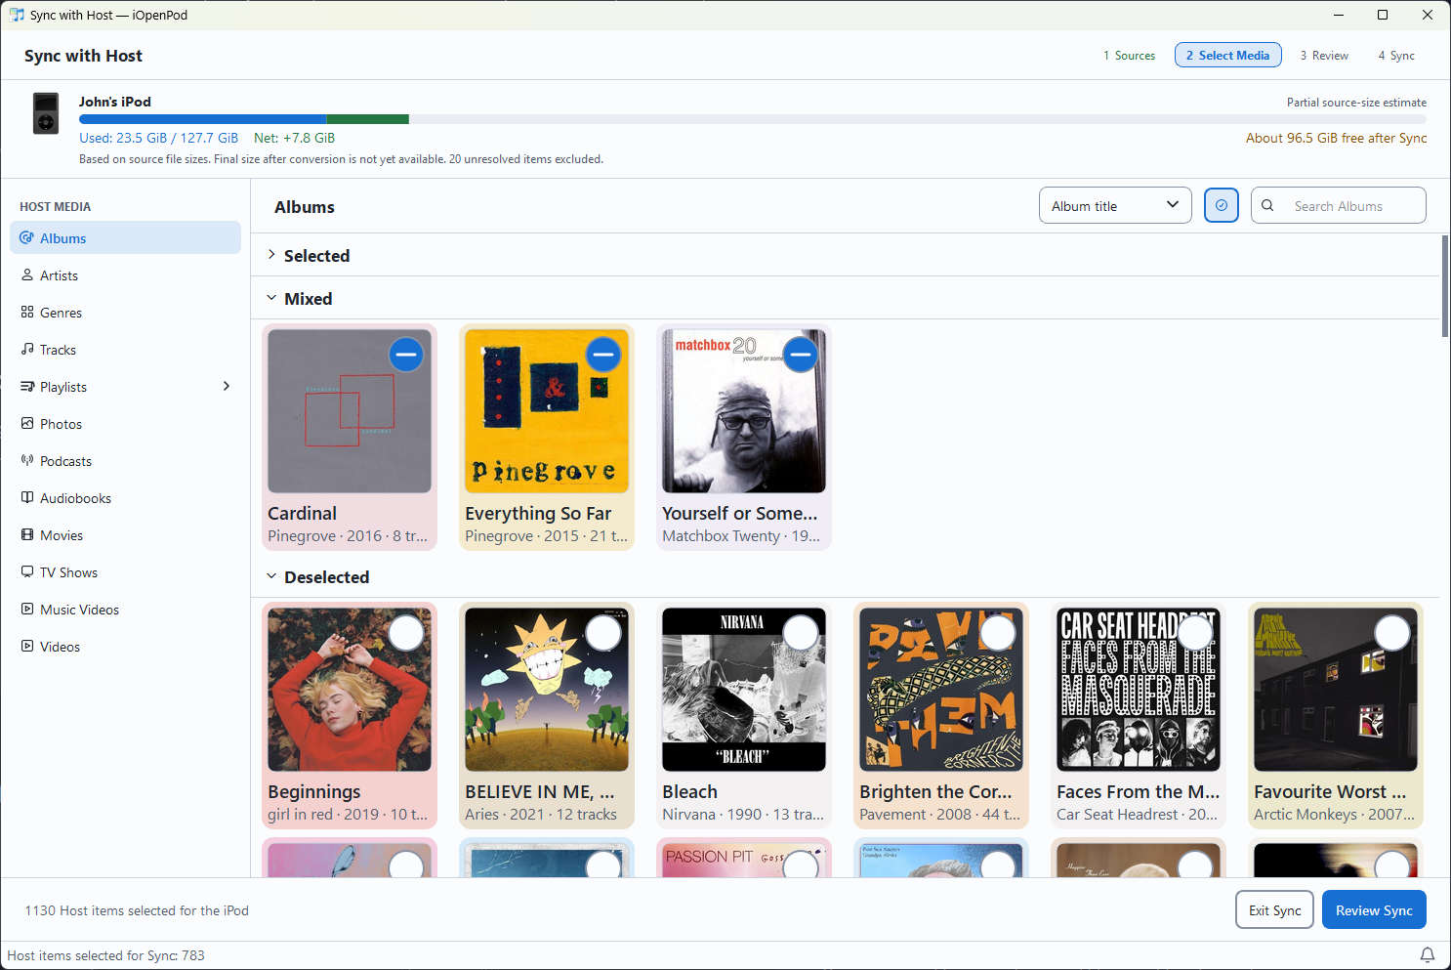Open the Album title sort dropdown
Screen dimensions: 1451x970
click(1115, 205)
